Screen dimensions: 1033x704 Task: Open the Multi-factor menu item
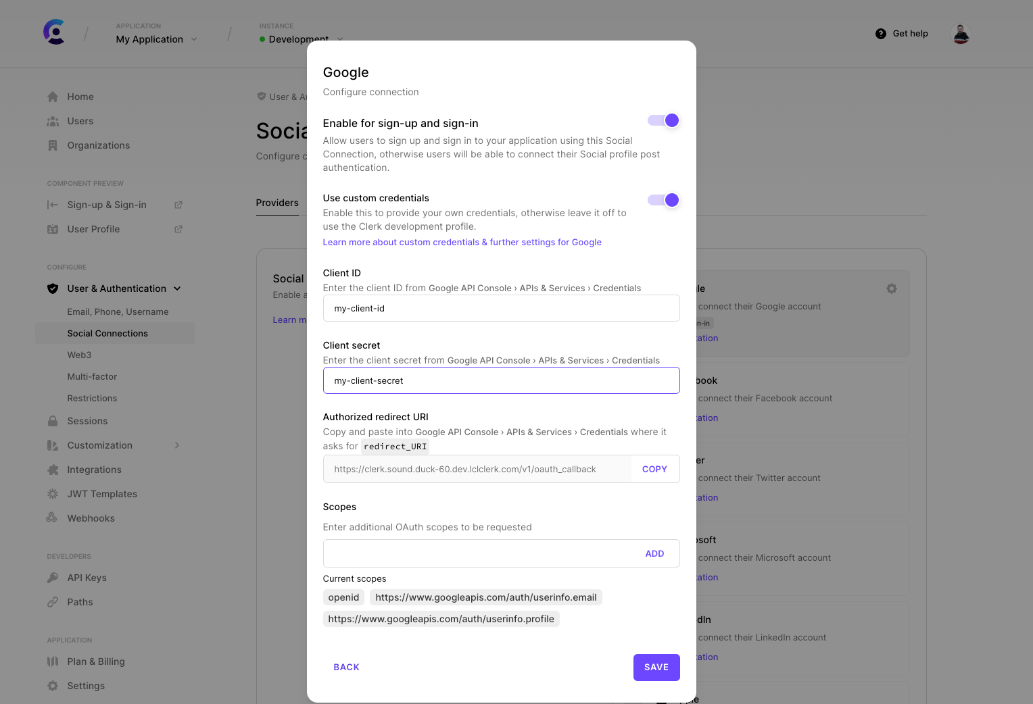92,376
